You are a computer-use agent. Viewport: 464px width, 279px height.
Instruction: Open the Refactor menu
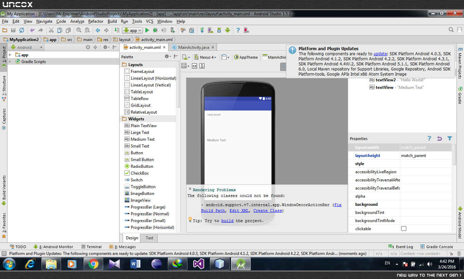pos(96,21)
